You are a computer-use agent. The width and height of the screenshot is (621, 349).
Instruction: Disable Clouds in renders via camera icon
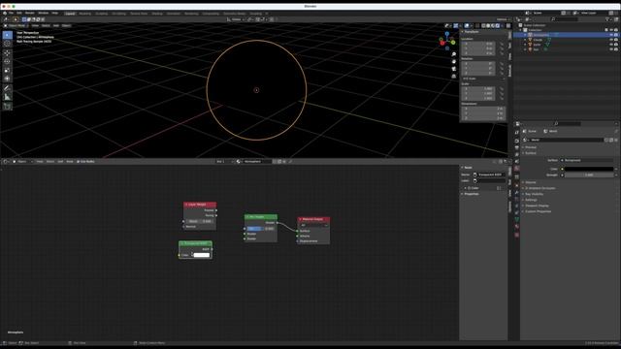(616, 40)
